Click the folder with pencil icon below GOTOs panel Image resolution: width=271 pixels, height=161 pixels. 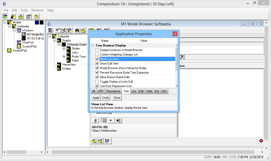tap(100, 141)
